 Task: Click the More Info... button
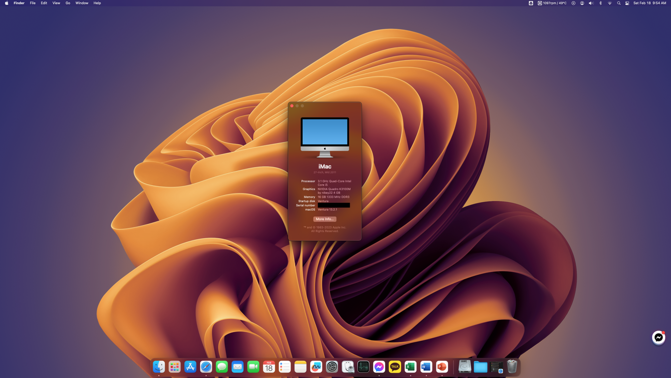click(x=324, y=219)
